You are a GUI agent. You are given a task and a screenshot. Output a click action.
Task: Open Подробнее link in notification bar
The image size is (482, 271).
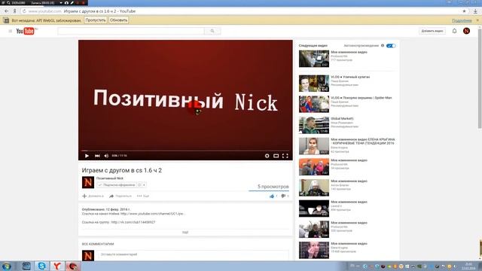(462, 20)
